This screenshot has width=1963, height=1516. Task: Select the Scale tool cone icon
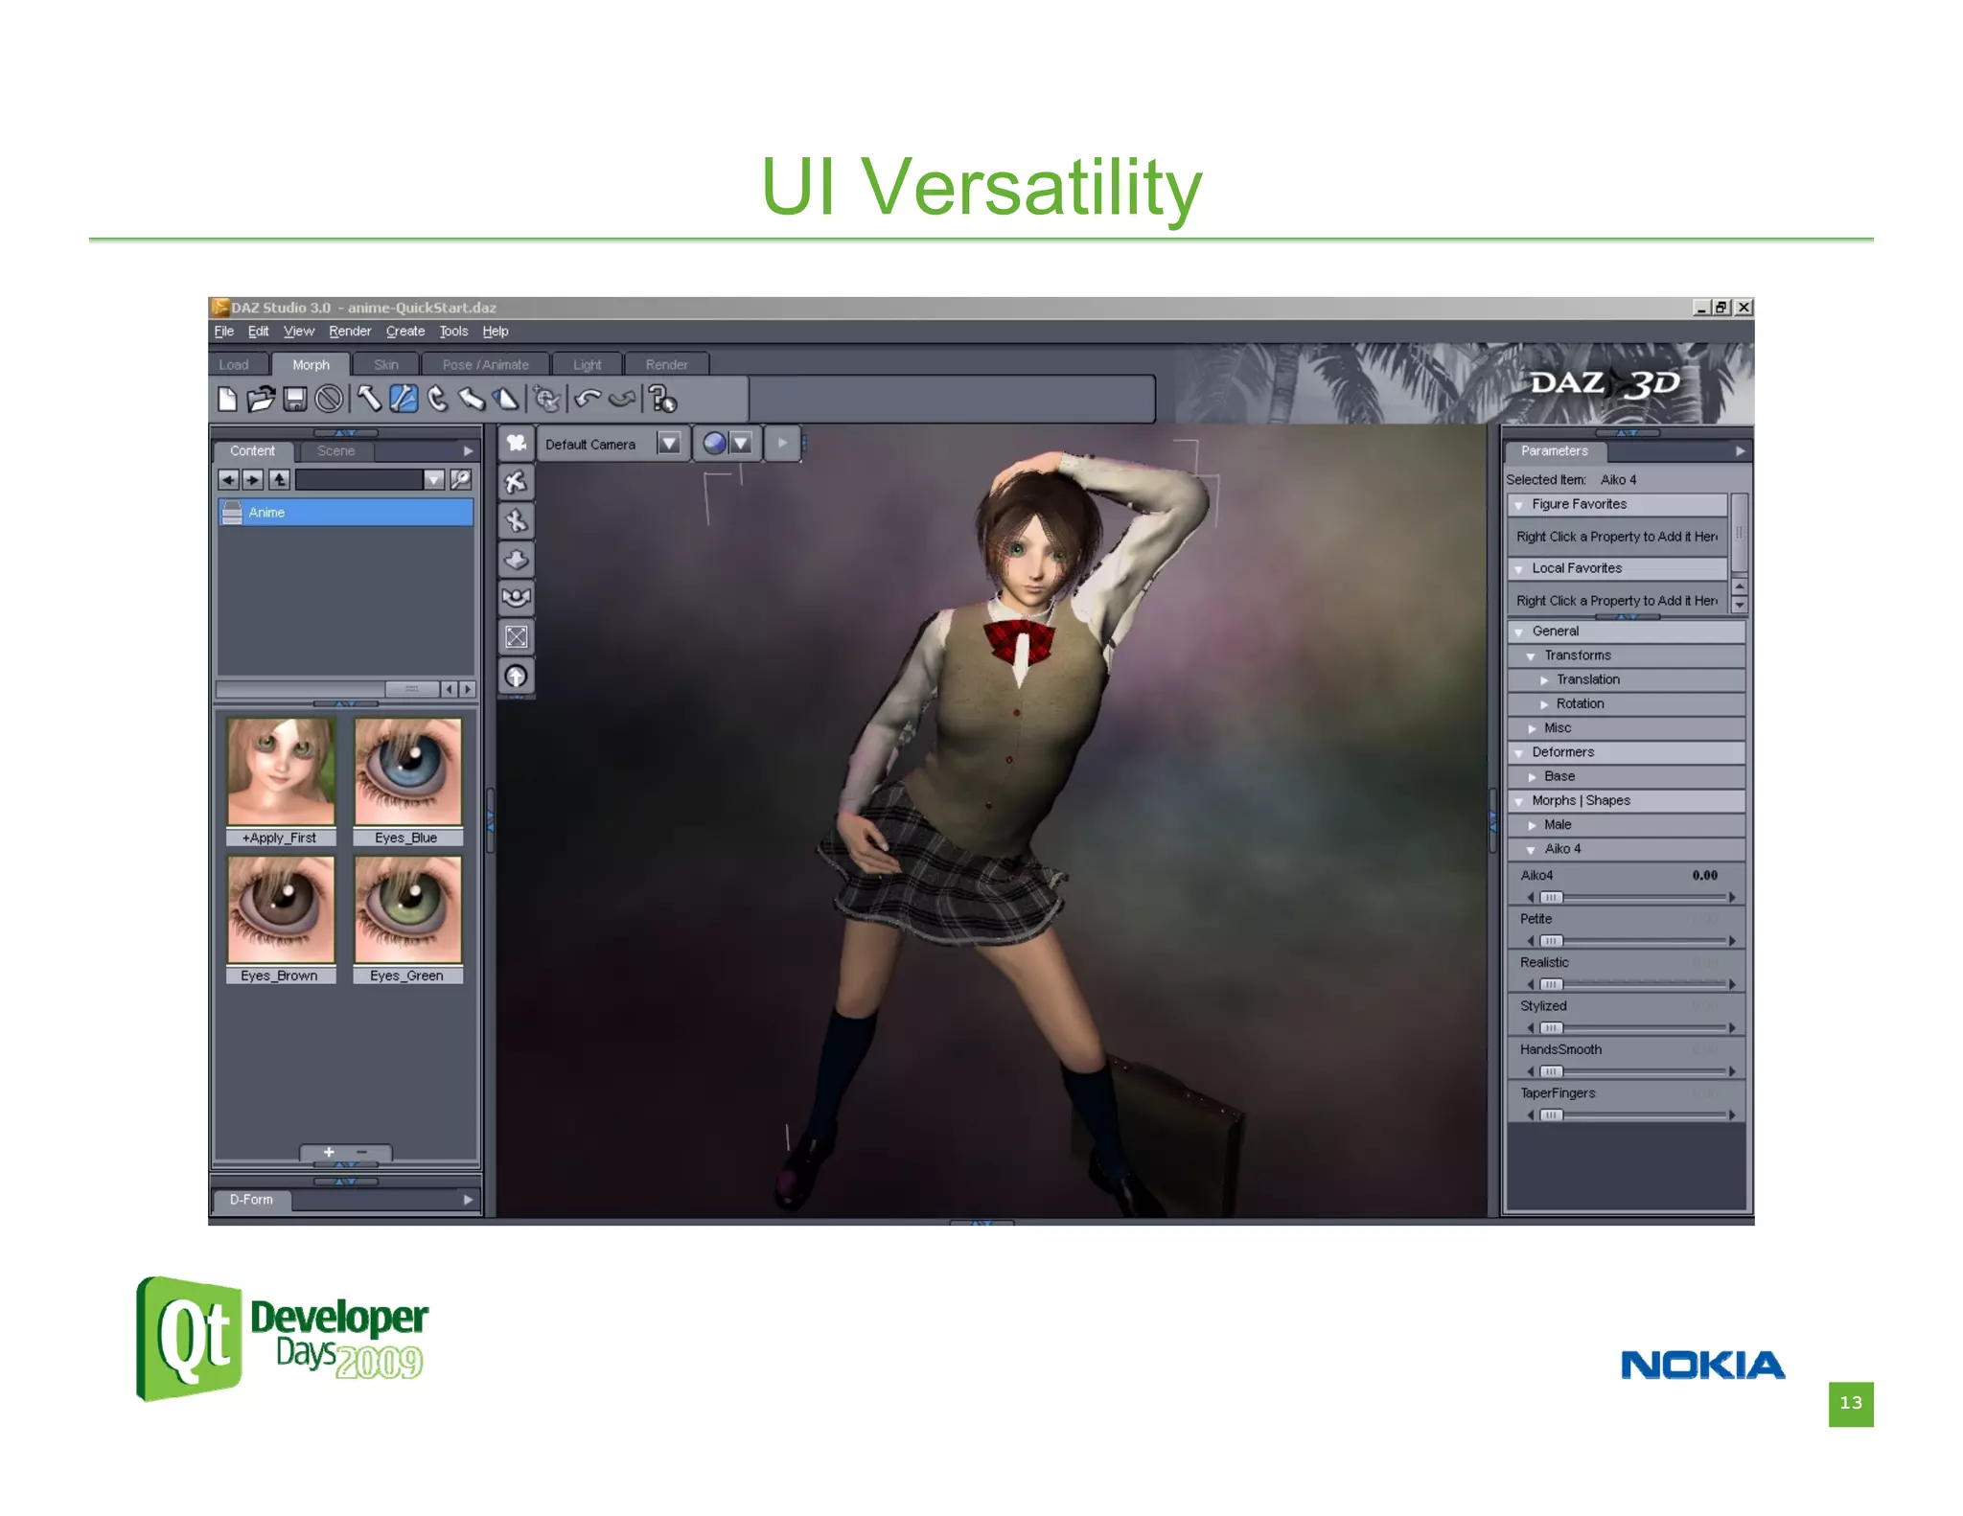[505, 399]
